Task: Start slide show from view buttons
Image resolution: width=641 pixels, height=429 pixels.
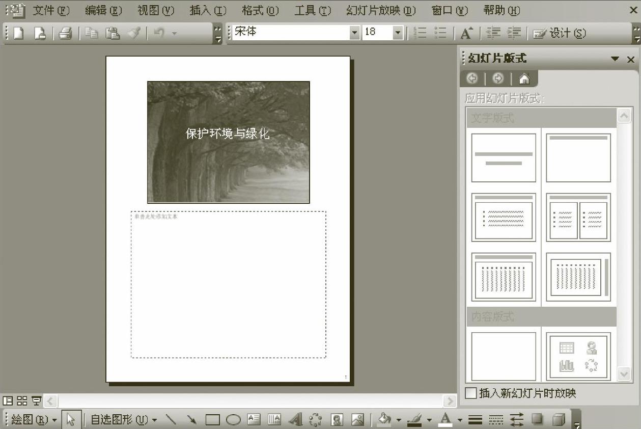Action: pos(36,400)
